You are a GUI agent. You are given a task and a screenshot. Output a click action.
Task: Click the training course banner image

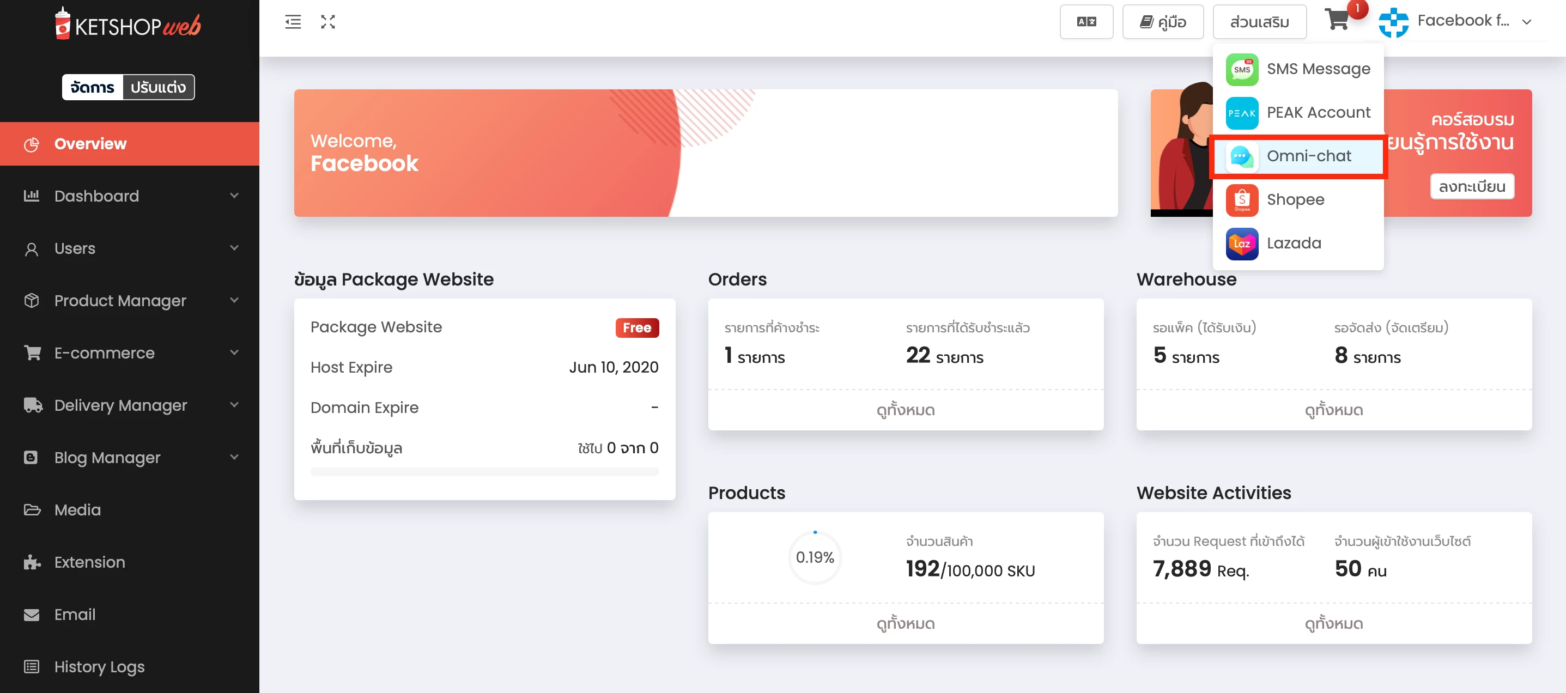pos(1341,153)
